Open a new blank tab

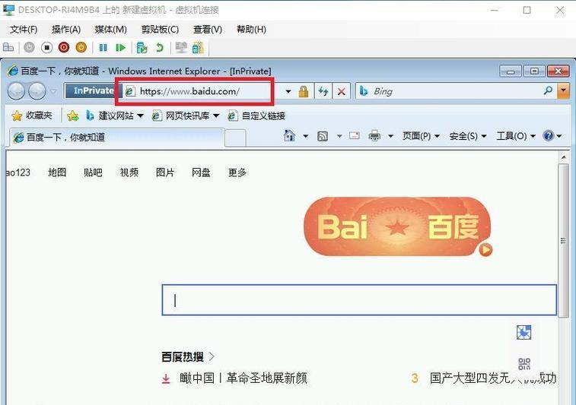[x=235, y=138]
